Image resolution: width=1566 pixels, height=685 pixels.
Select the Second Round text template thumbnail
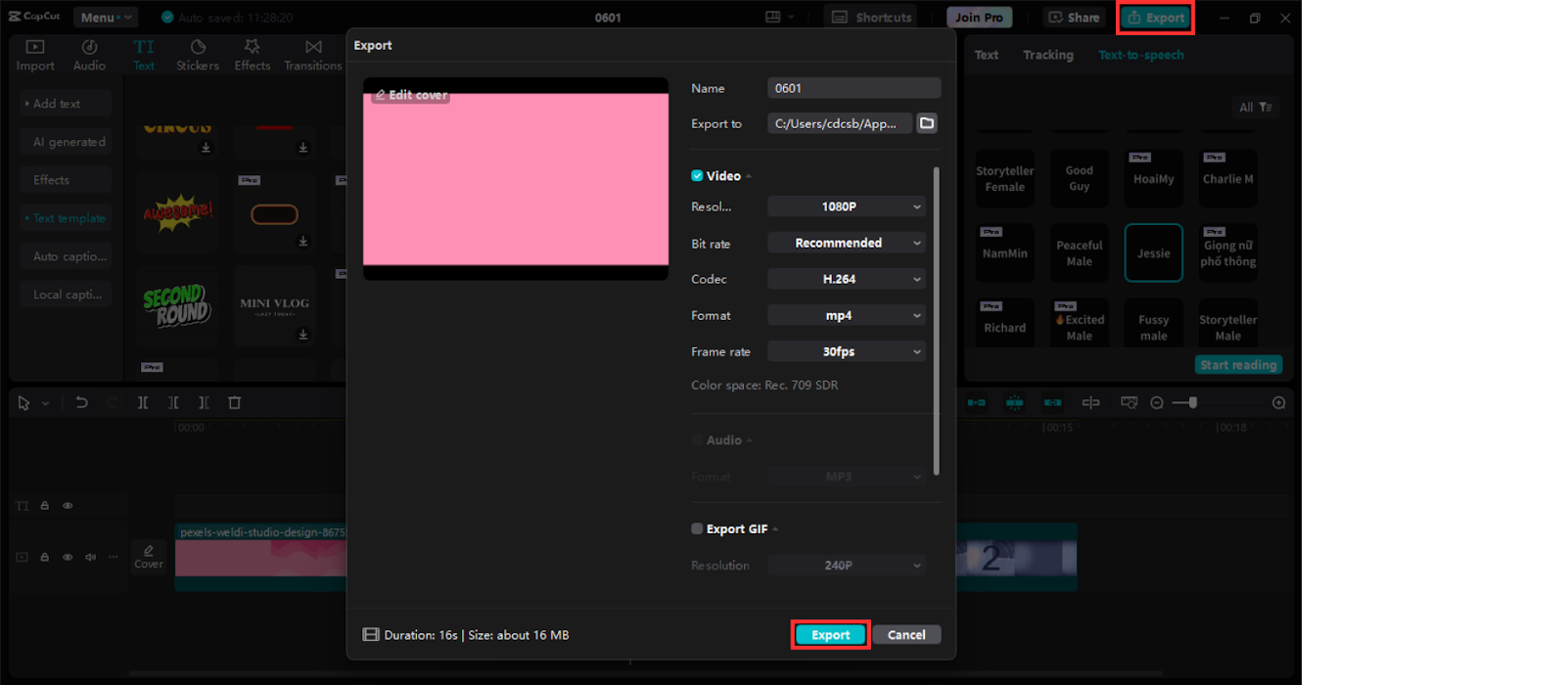pyautogui.click(x=177, y=305)
